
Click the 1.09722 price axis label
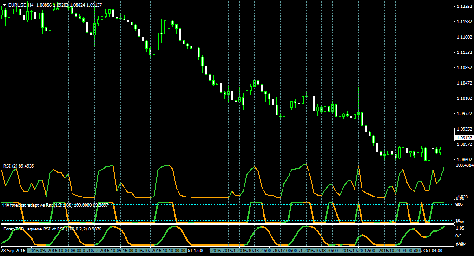tap(465, 114)
